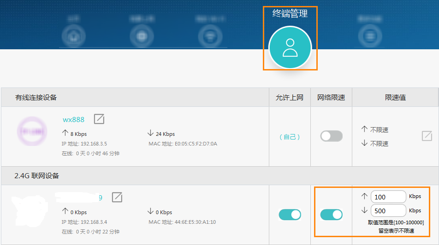Click edit icon for wx888 speed limit values
Viewport: 439px width, 245px height.
(427, 136)
